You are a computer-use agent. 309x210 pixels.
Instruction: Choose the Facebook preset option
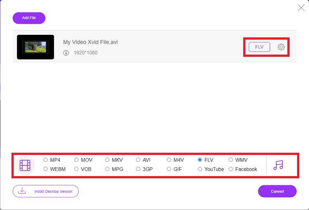coord(231,169)
